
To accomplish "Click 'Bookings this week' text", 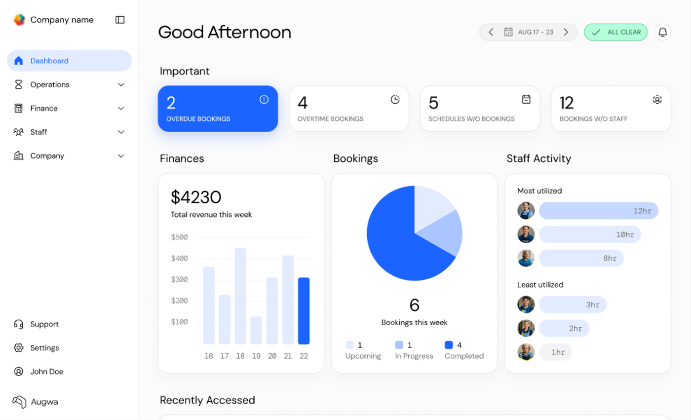I will (x=415, y=322).
